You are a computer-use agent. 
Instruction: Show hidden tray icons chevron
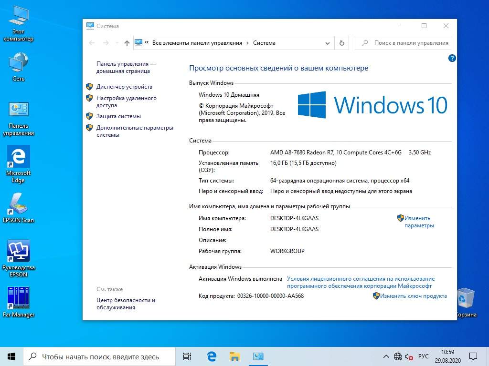pos(386,356)
